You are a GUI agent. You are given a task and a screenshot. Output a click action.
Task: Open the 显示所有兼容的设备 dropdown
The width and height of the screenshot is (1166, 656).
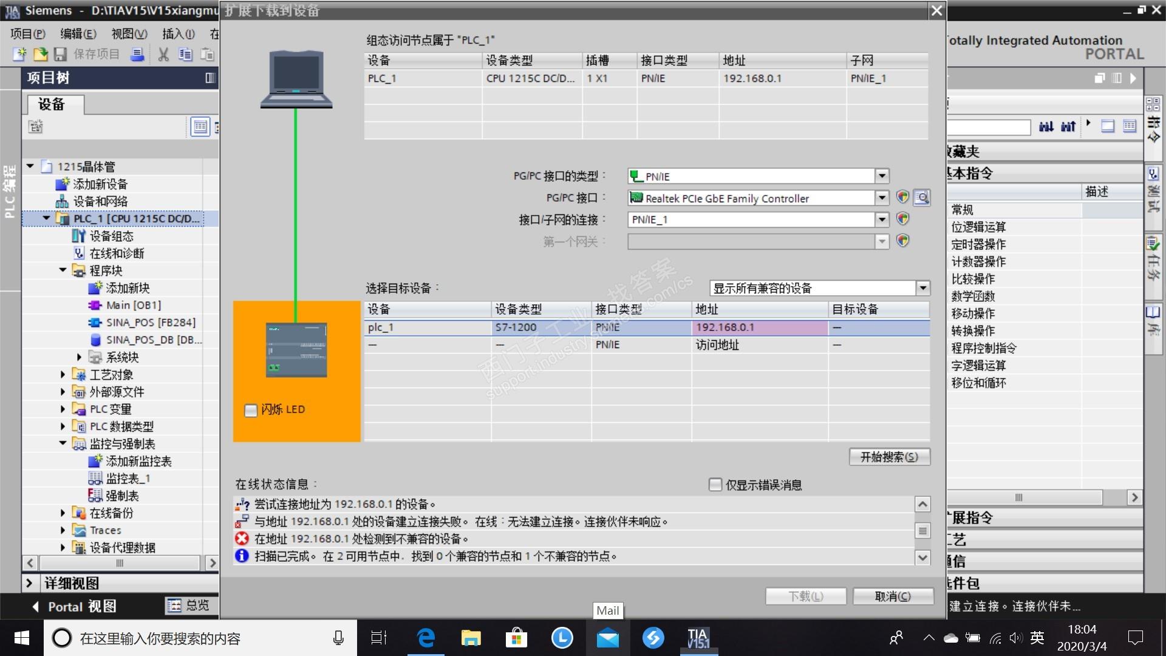pos(922,288)
